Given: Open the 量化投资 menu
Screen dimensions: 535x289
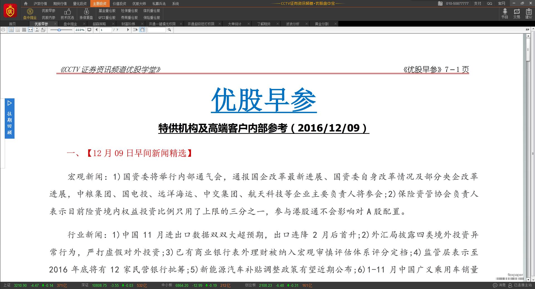Looking at the screenshot, I should 80,4.
